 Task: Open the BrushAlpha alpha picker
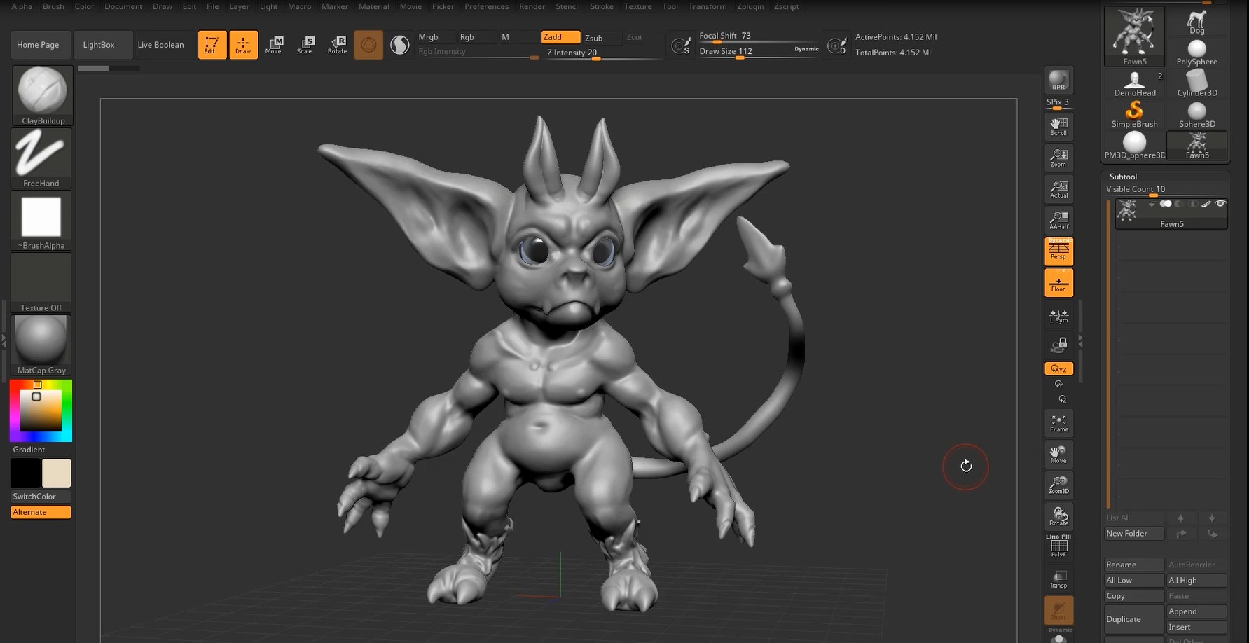(x=41, y=221)
